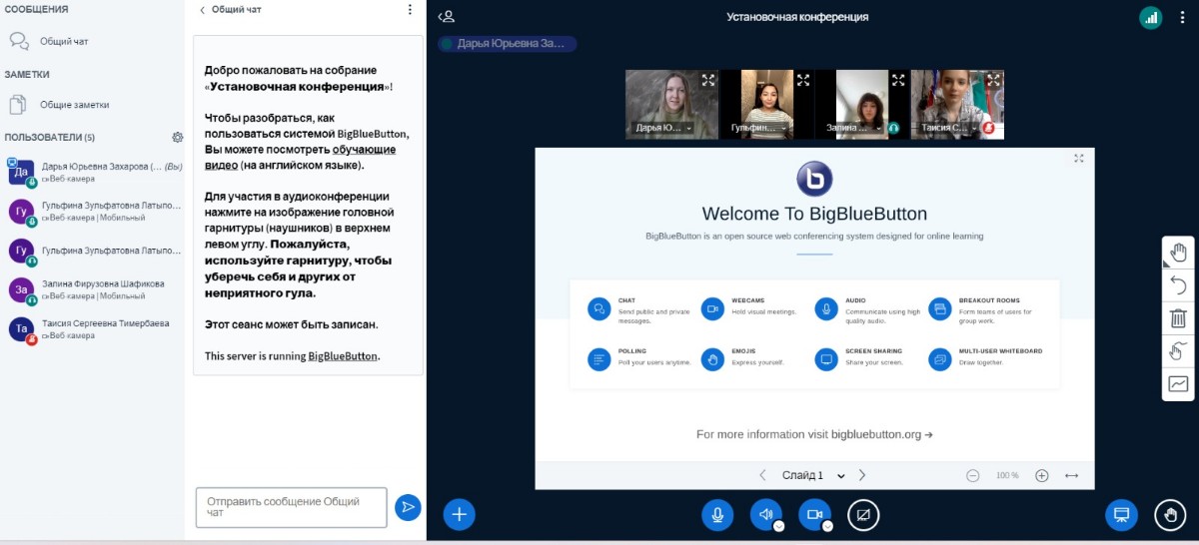Screen dimensions: 1199x545
Task: Click the chat message input field
Action: [291, 507]
